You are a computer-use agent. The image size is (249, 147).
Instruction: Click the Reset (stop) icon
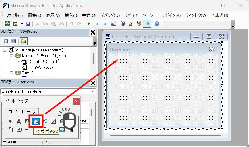click(105, 24)
